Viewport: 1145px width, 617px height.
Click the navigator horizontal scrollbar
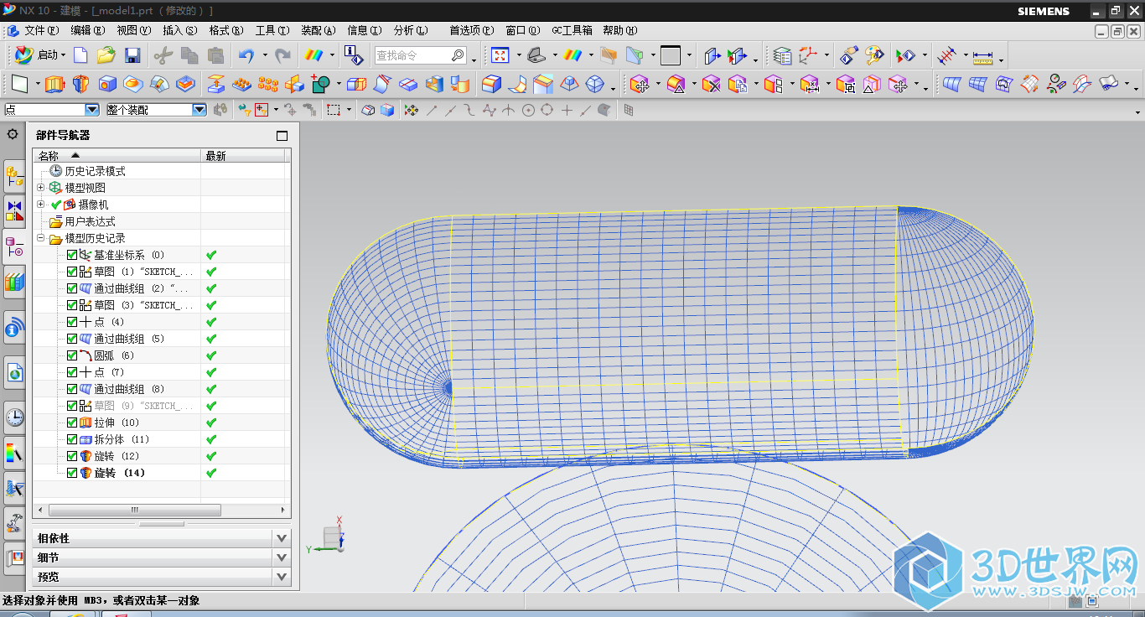coord(134,510)
